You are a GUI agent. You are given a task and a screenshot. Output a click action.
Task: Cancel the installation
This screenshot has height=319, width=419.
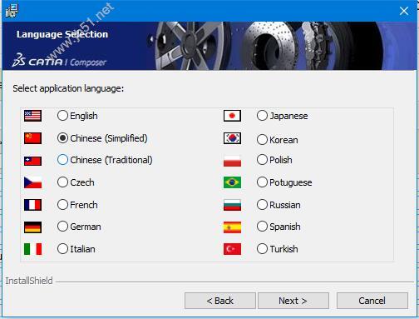pos(372,301)
